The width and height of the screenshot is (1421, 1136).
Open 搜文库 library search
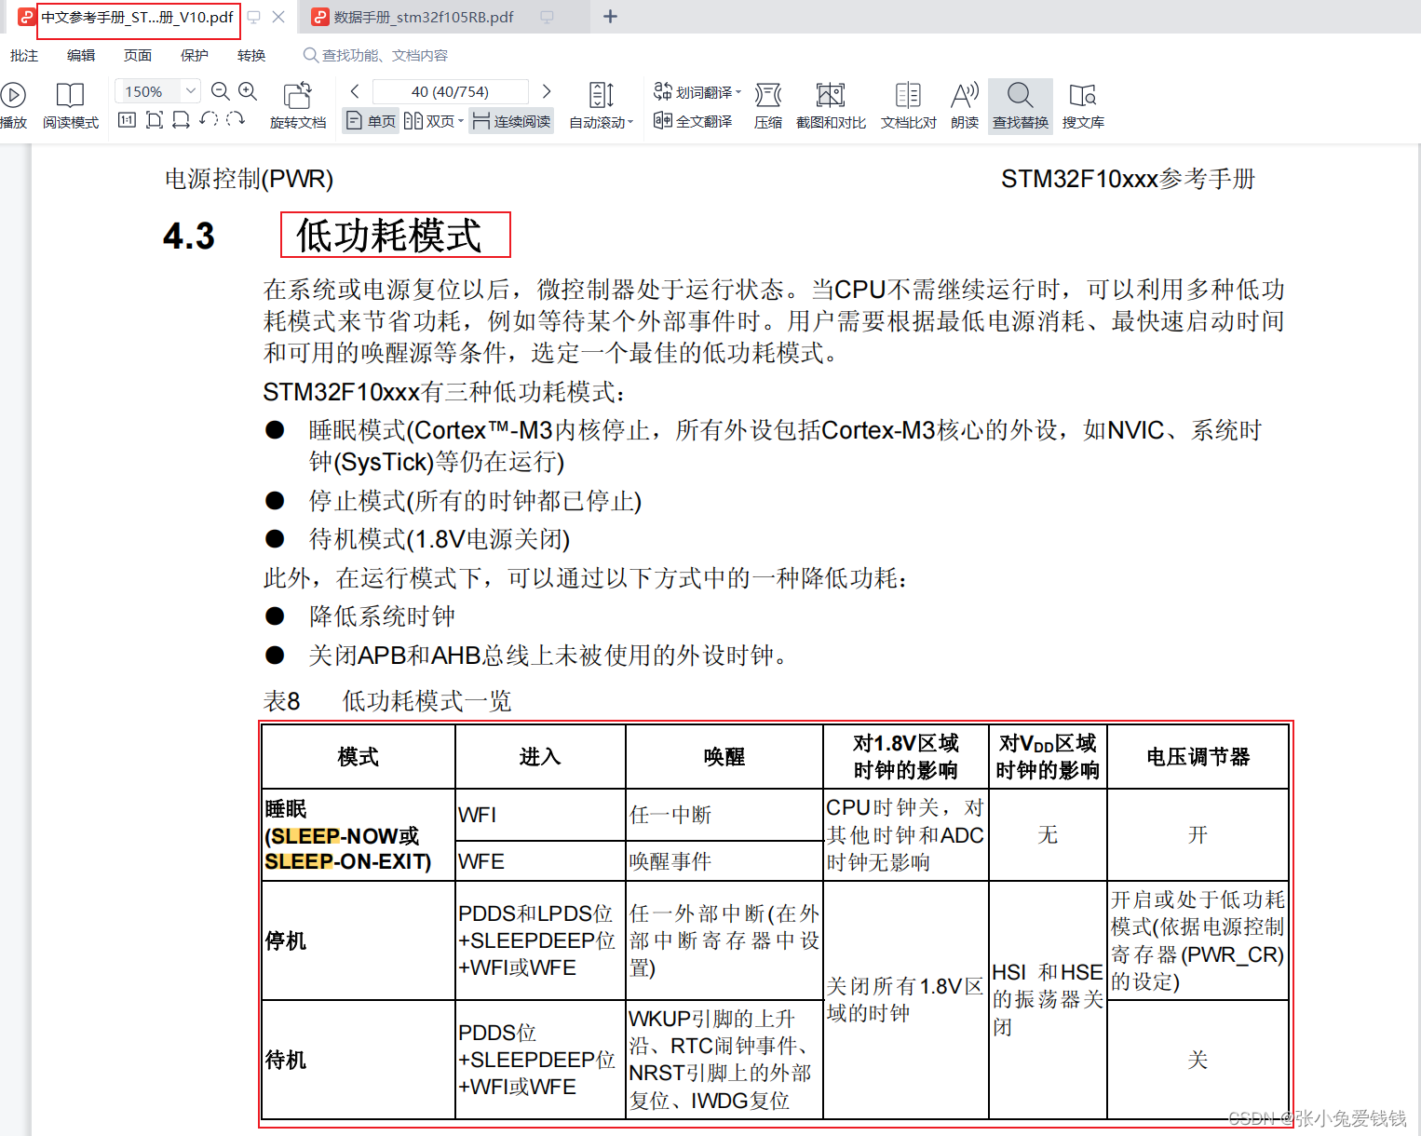[1083, 106]
